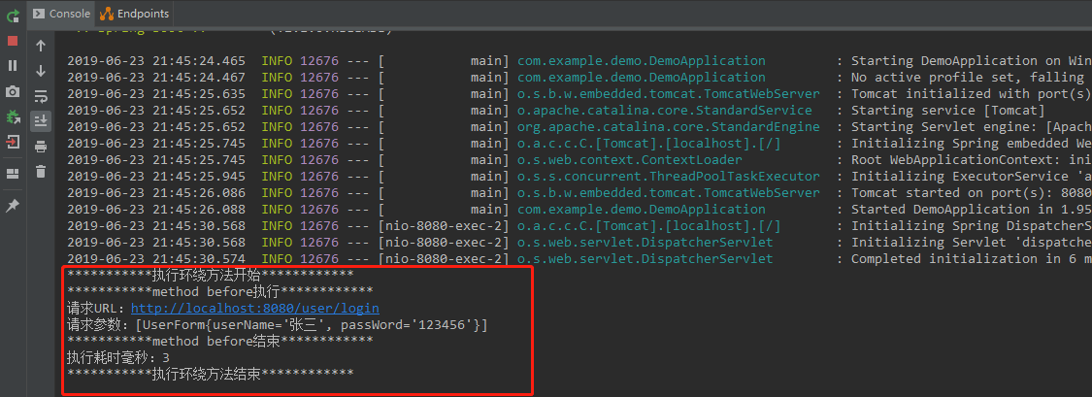This screenshot has width=1092, height=397.
Task: Pin the current run tab
Action: point(13,206)
